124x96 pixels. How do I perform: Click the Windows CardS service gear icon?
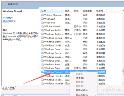[42, 45]
